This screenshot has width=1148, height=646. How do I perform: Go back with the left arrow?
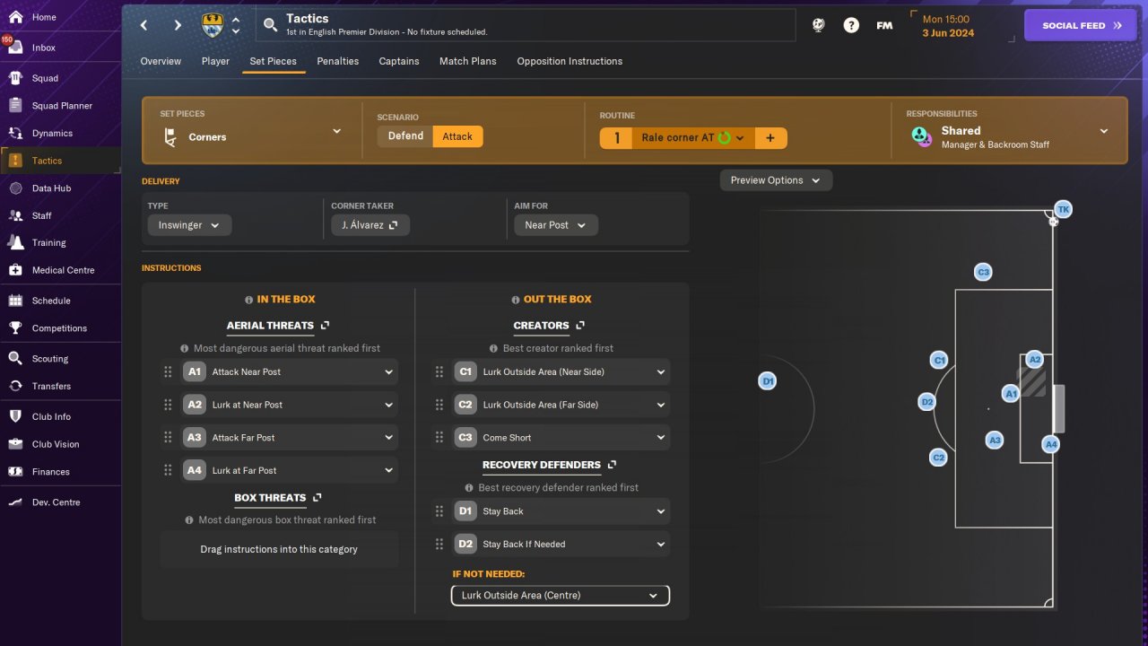click(x=144, y=25)
